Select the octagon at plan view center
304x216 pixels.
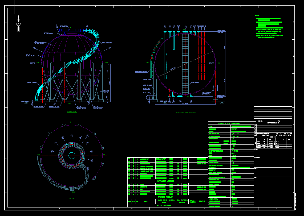click(72, 155)
